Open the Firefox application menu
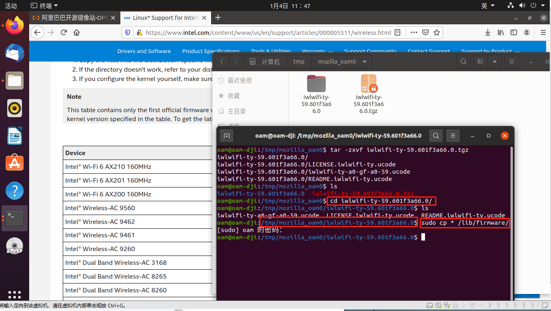This screenshot has height=311, width=551. coord(543,32)
